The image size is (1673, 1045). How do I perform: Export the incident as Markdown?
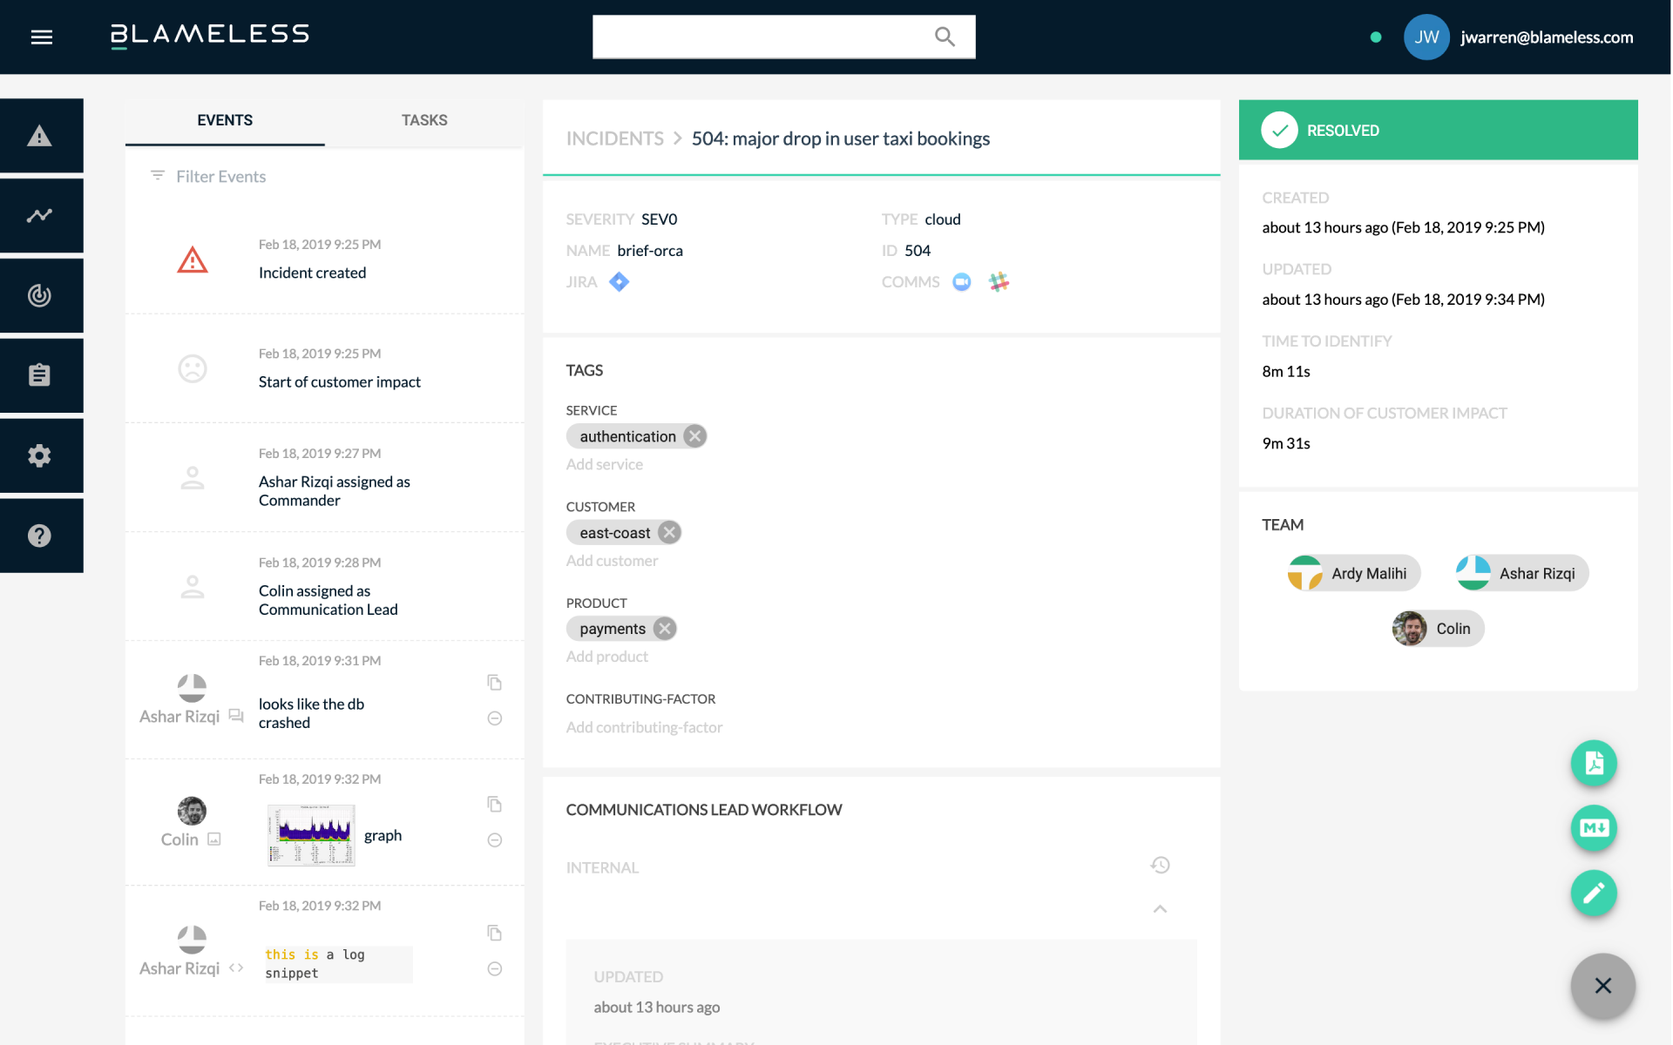tap(1594, 828)
